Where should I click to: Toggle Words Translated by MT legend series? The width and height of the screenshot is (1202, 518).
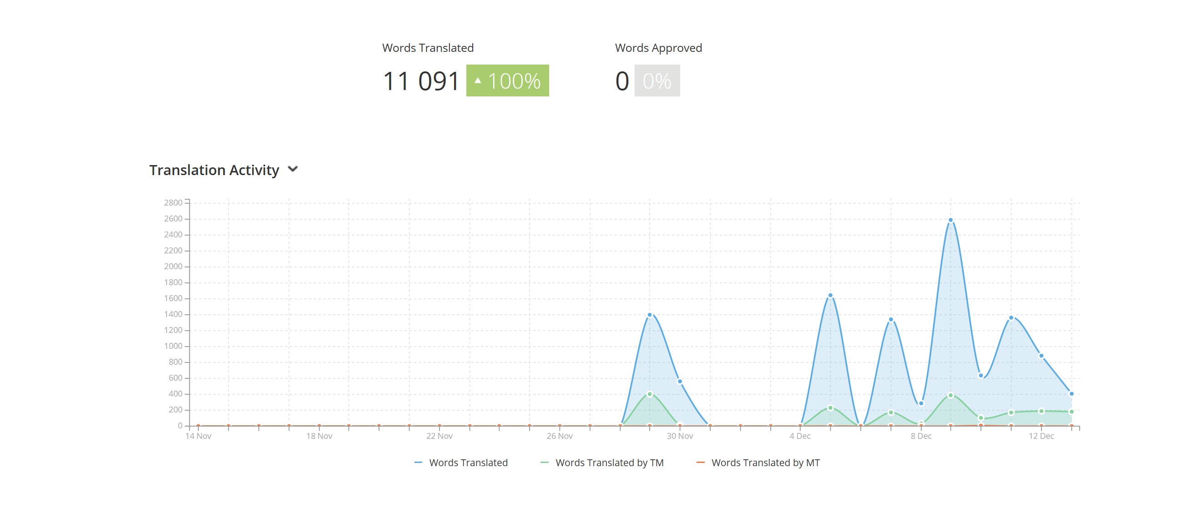coord(765,463)
